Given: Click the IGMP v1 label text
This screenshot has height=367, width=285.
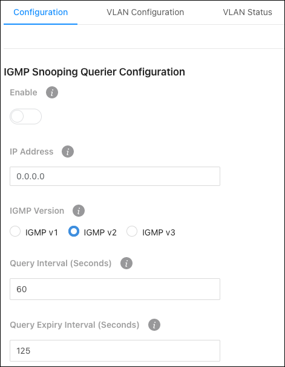Looking at the screenshot, I should 42,232.
